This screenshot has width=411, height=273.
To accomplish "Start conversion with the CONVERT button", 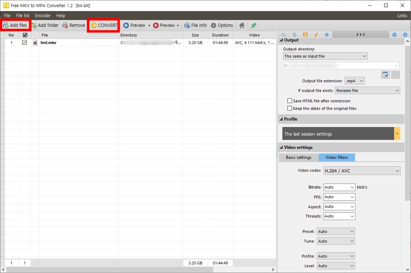I will pyautogui.click(x=104, y=25).
